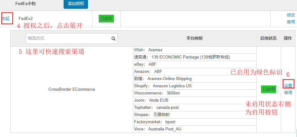Select the Shopify Amazon Logistics US row
Image resolution: width=297 pixels, height=137 pixels.
coord(195,86)
